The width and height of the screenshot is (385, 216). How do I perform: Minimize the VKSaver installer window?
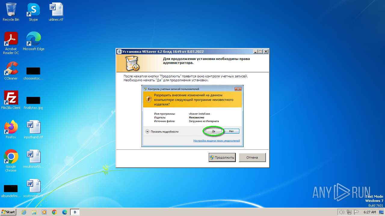[255, 52]
